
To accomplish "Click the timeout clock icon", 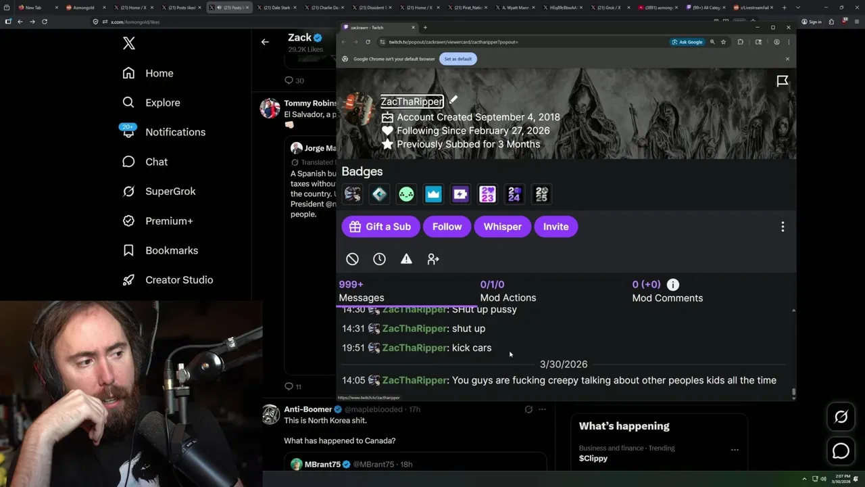I will (x=379, y=259).
